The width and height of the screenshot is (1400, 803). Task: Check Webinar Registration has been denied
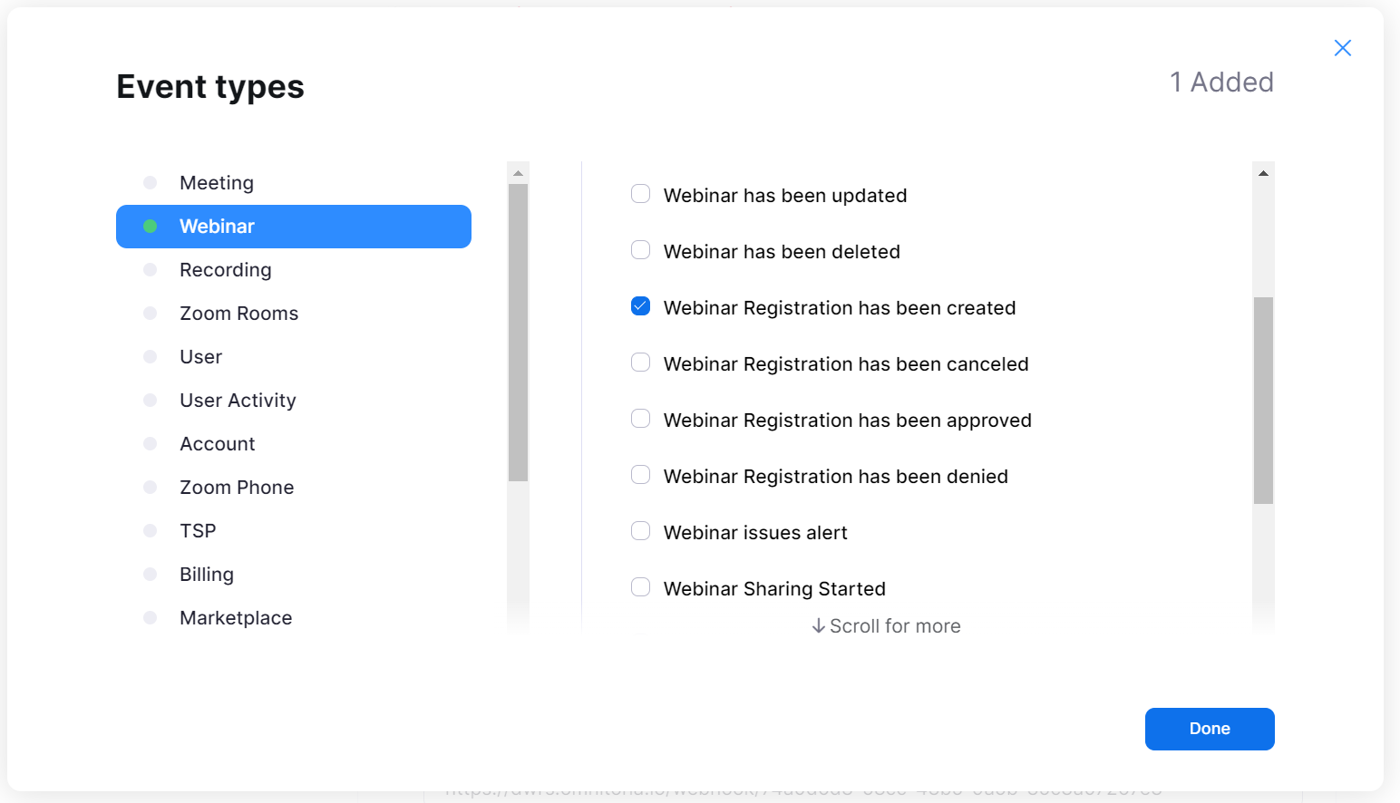[x=641, y=475]
